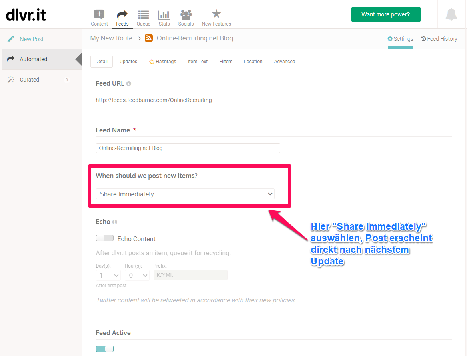Open the Socials people icon

[x=186, y=15]
